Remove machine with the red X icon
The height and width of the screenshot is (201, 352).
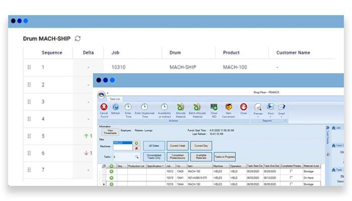[x=136, y=148]
